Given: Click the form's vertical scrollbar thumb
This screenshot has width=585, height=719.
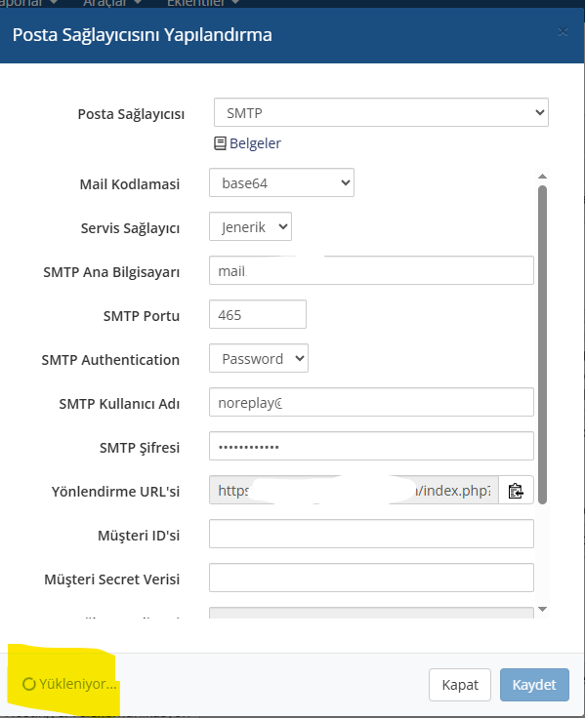Looking at the screenshot, I should [x=542, y=344].
